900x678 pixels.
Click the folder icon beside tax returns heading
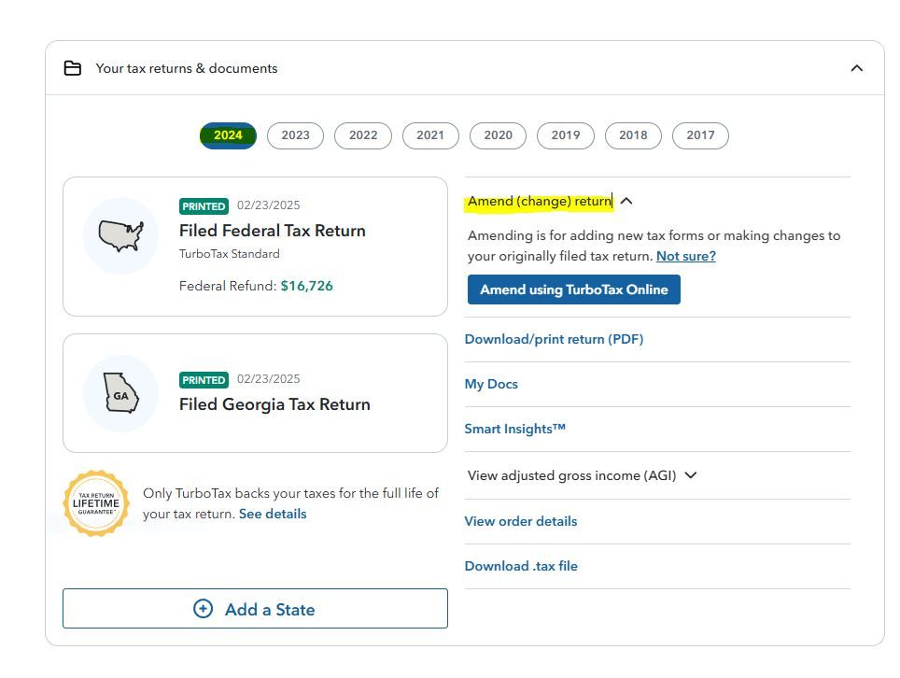(x=72, y=68)
